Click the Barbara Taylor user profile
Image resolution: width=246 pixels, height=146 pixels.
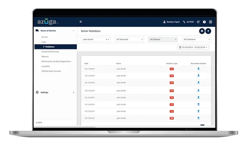tap(171, 22)
